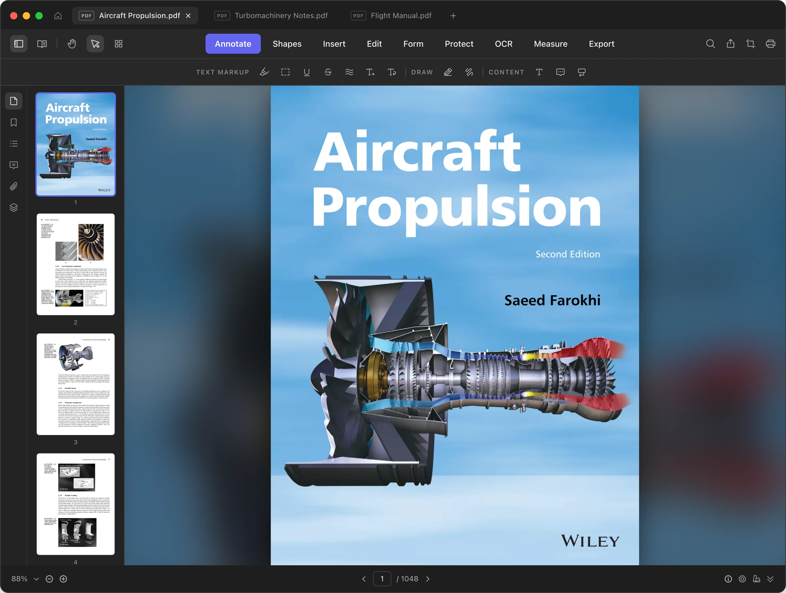Go to home screen icon

point(58,16)
